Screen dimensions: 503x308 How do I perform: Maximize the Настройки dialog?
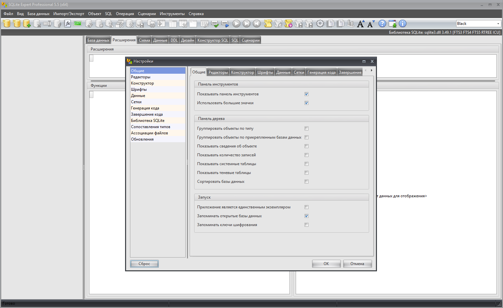(364, 61)
